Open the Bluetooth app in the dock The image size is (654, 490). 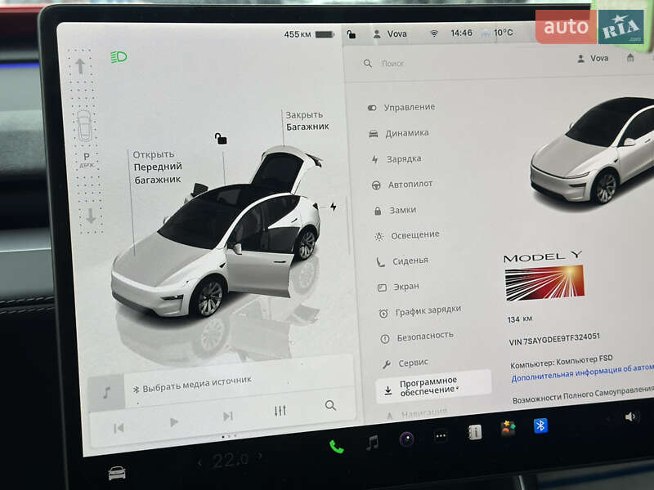[x=540, y=425]
